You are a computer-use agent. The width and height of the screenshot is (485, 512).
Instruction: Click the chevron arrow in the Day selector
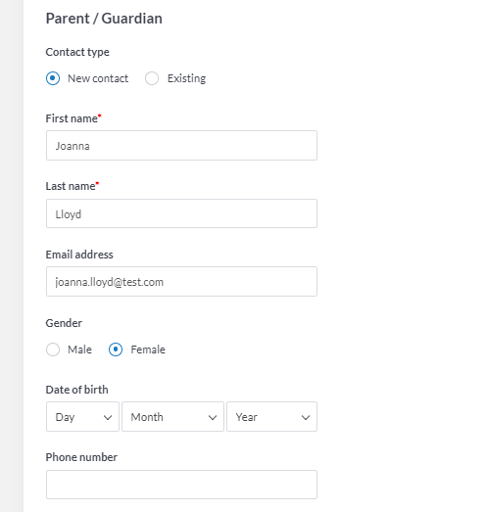tap(108, 417)
